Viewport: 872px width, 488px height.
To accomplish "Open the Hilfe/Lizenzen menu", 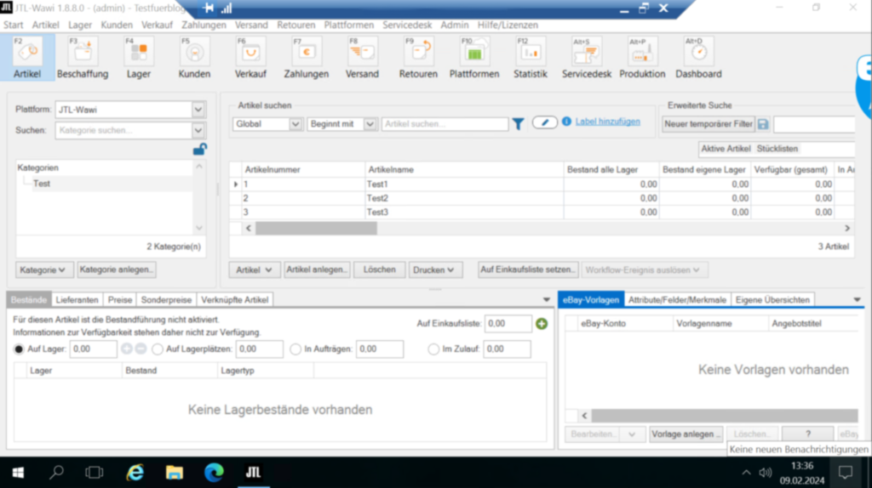I will 508,25.
